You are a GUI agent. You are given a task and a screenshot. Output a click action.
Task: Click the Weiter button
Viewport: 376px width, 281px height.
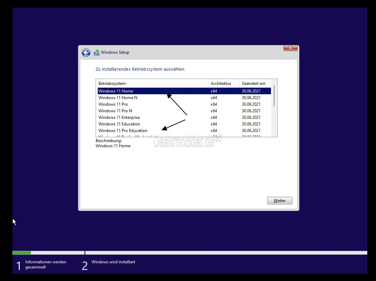(280, 201)
